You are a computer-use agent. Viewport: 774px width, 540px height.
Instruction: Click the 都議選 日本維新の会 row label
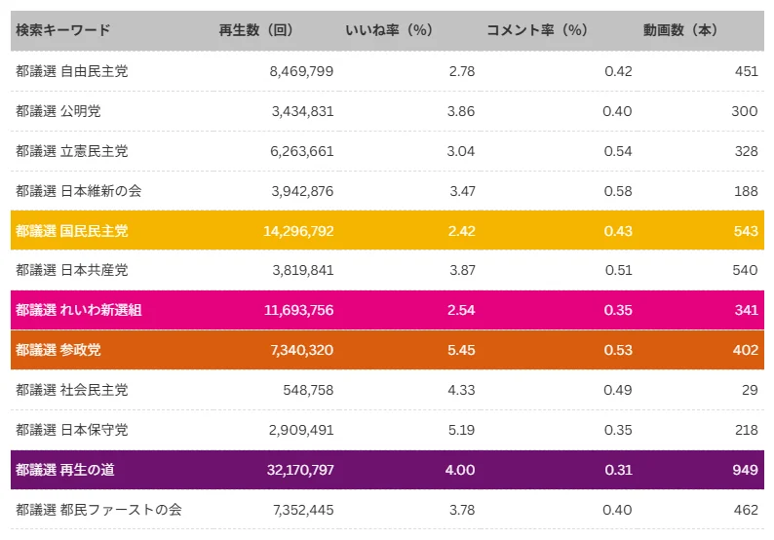coord(79,191)
